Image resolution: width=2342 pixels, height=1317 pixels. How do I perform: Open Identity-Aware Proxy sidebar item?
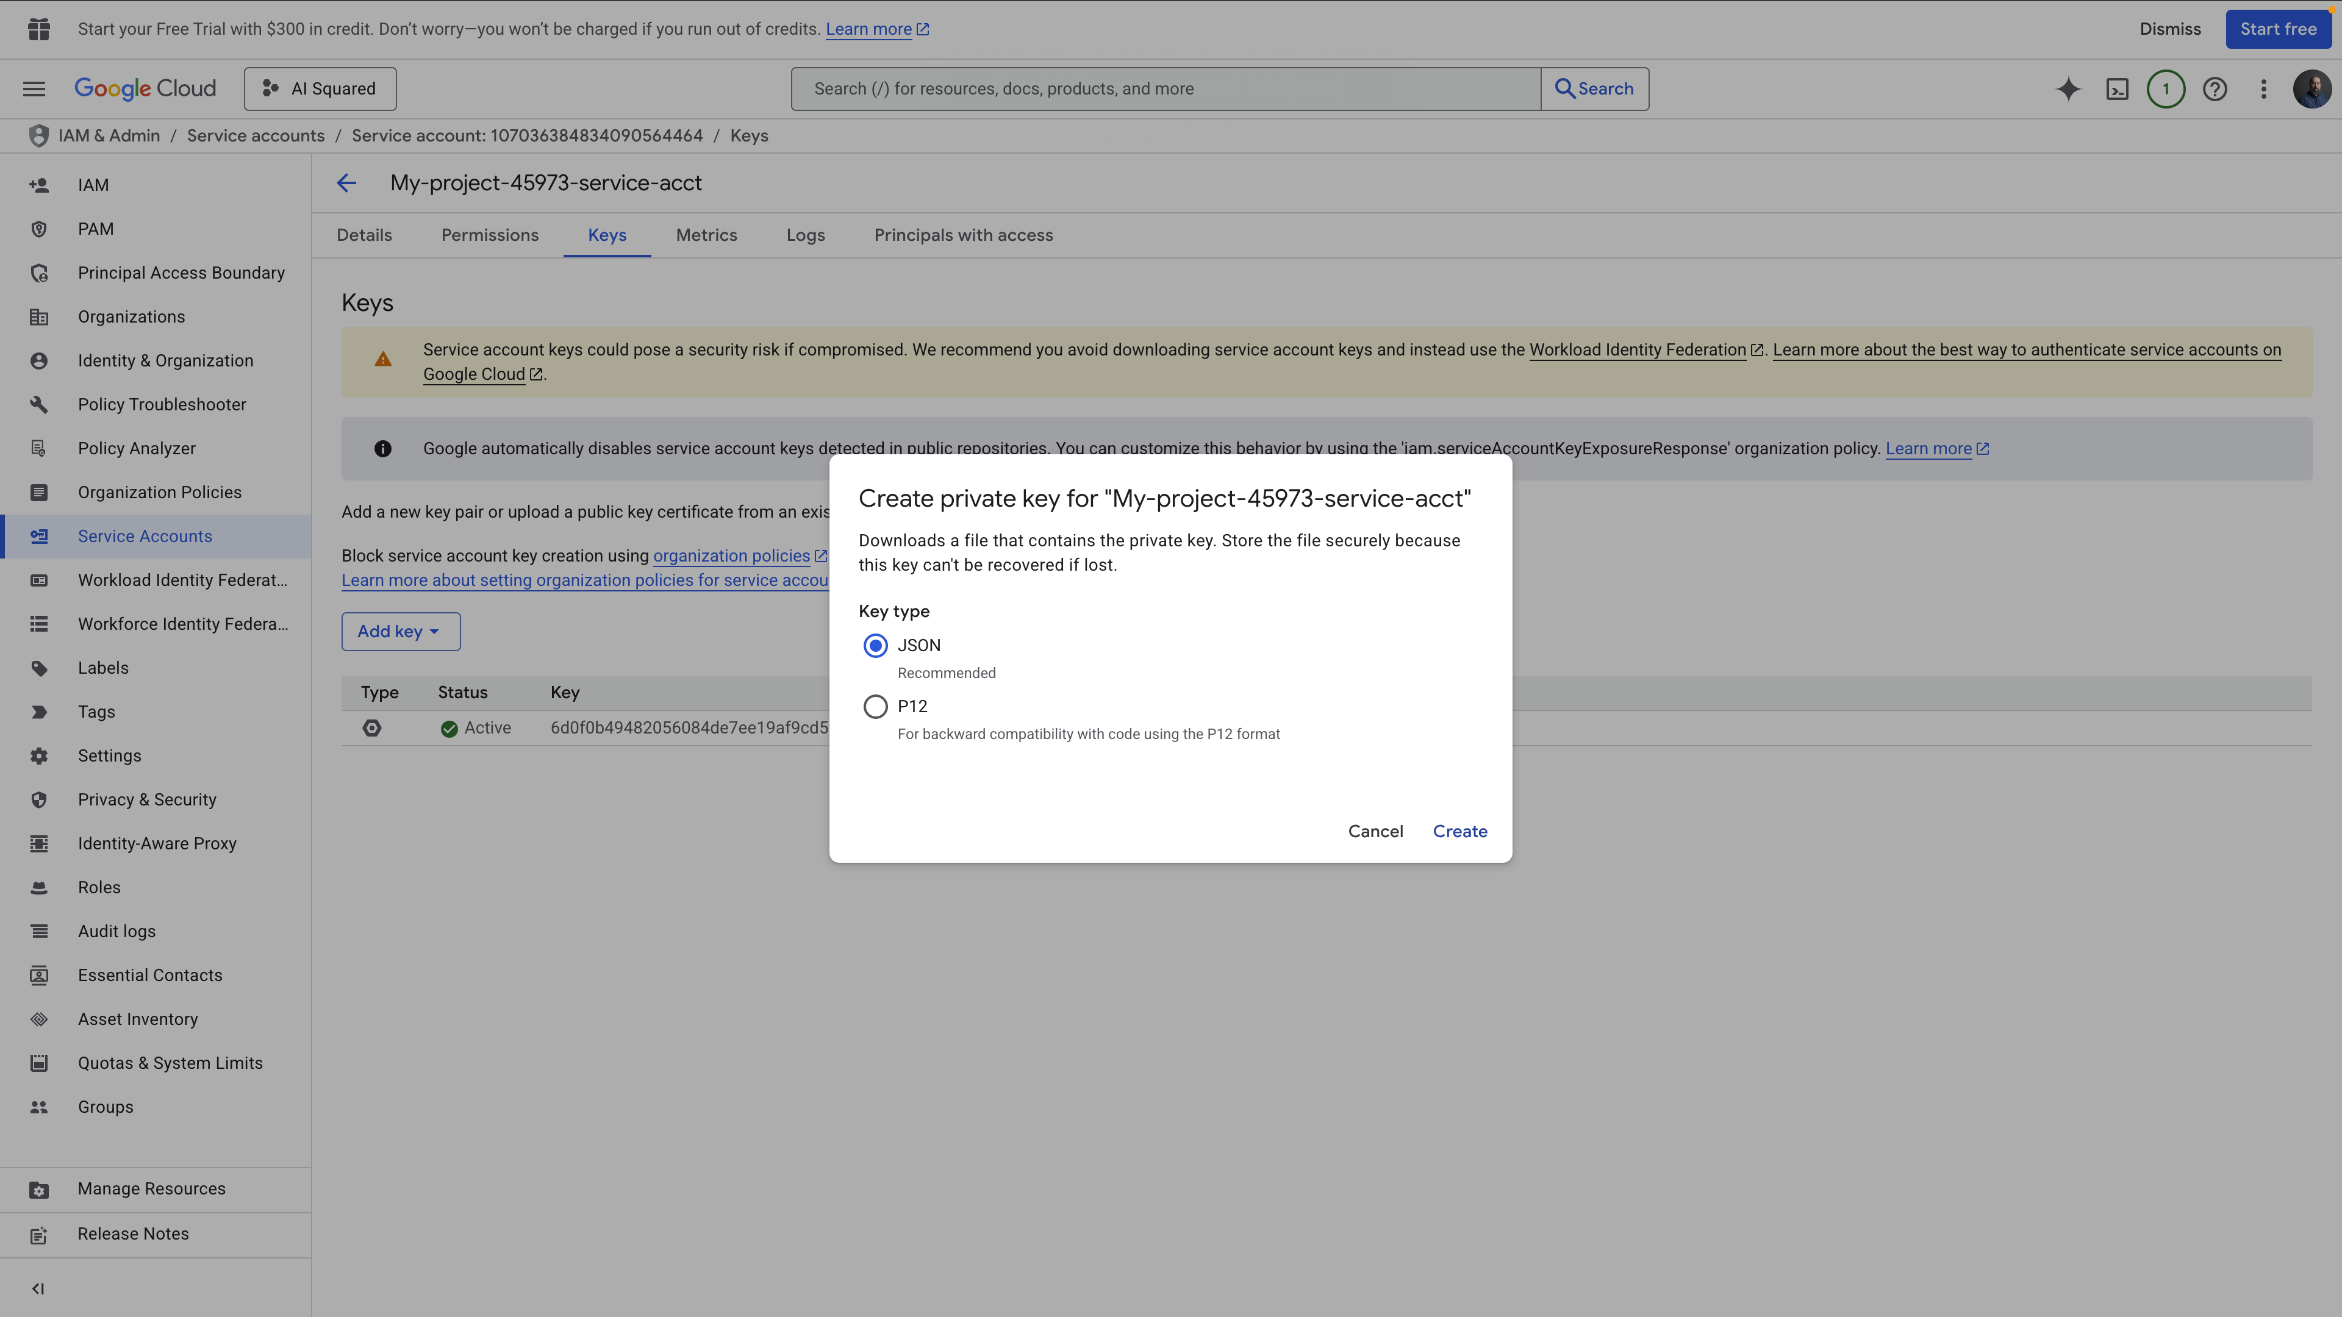click(x=156, y=843)
